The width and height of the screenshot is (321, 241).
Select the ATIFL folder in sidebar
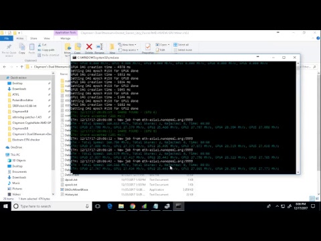coord(15,94)
